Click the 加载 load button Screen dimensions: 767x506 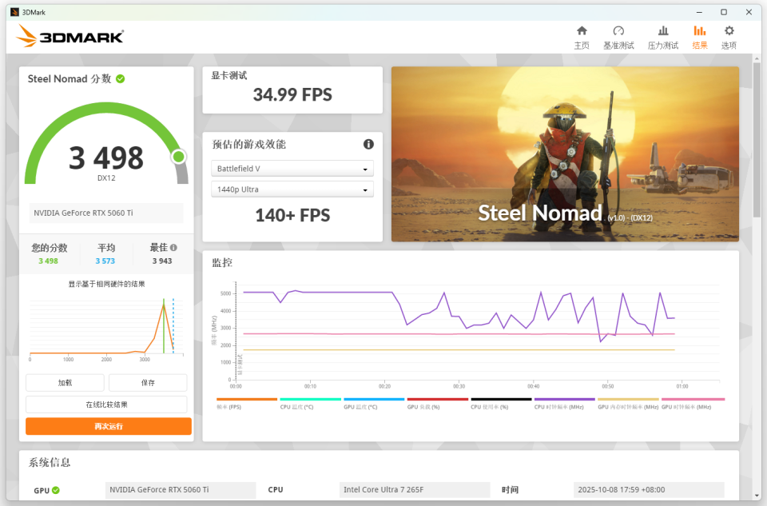coord(65,383)
